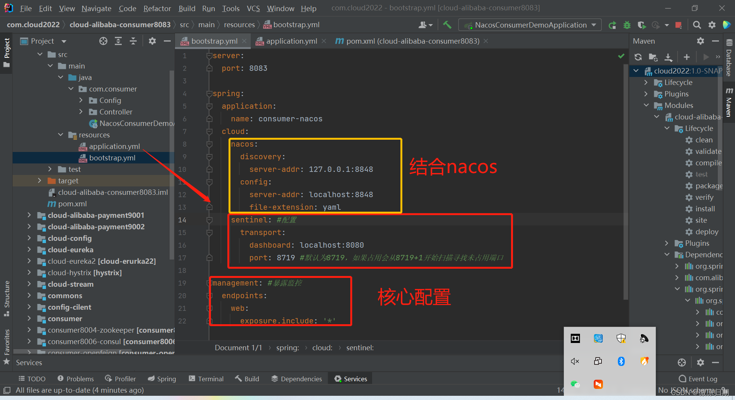Toggle the Project side tool window
Screen dimensions: 735x400
(7, 53)
